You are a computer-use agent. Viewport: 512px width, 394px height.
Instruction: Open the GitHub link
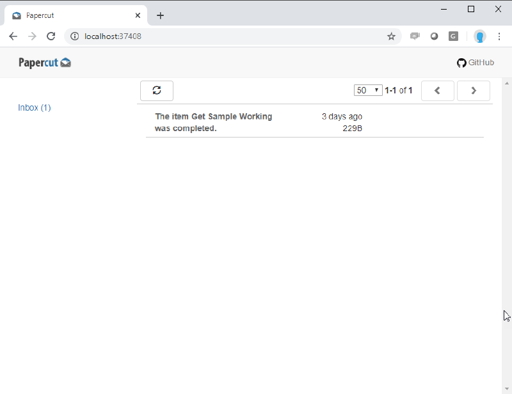pos(476,63)
